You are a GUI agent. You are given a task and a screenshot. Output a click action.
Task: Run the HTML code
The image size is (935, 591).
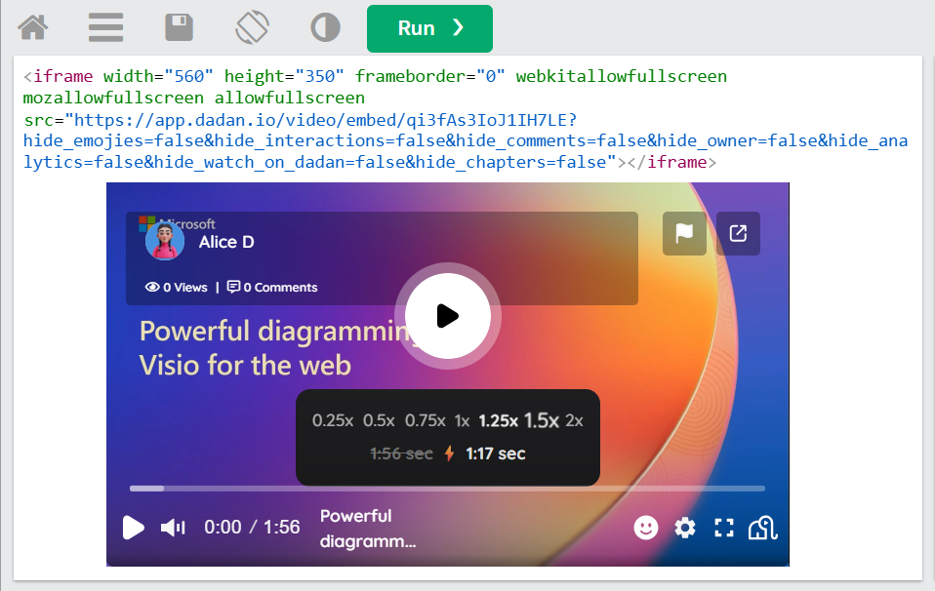click(429, 28)
